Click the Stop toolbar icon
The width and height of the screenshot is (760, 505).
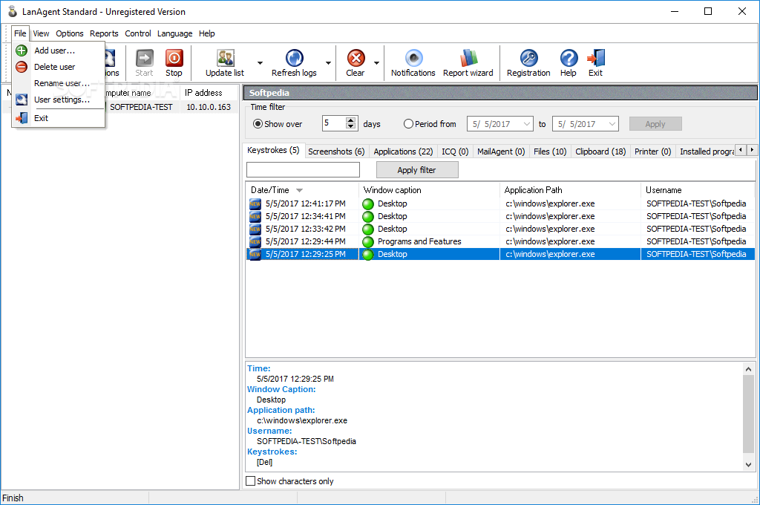point(174,58)
